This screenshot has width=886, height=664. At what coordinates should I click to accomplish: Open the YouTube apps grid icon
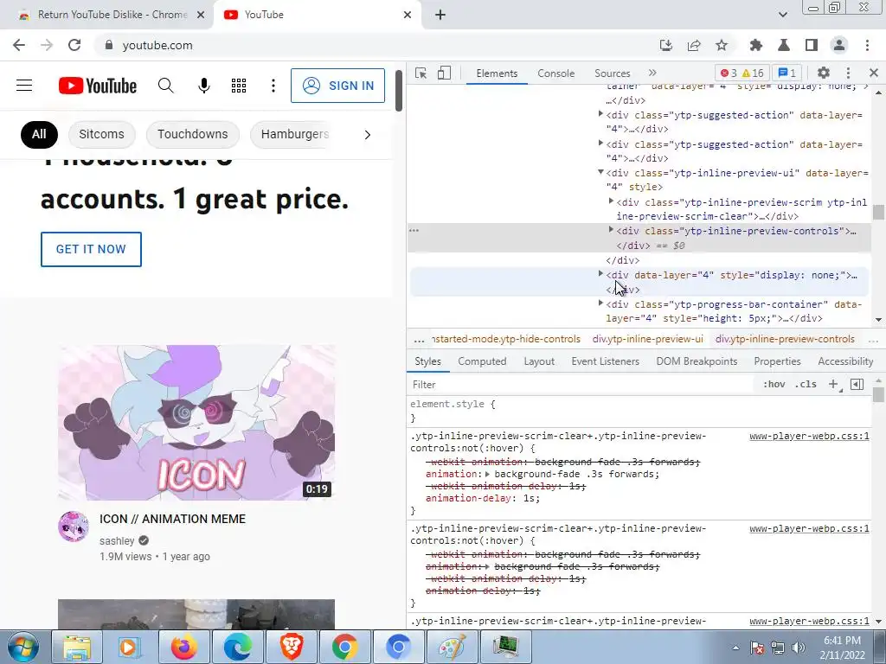pos(239,86)
